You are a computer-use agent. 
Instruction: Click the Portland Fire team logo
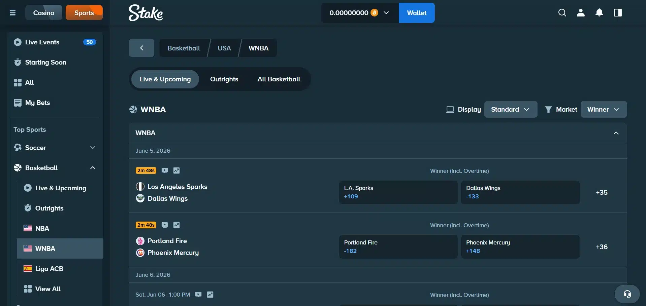coord(140,241)
